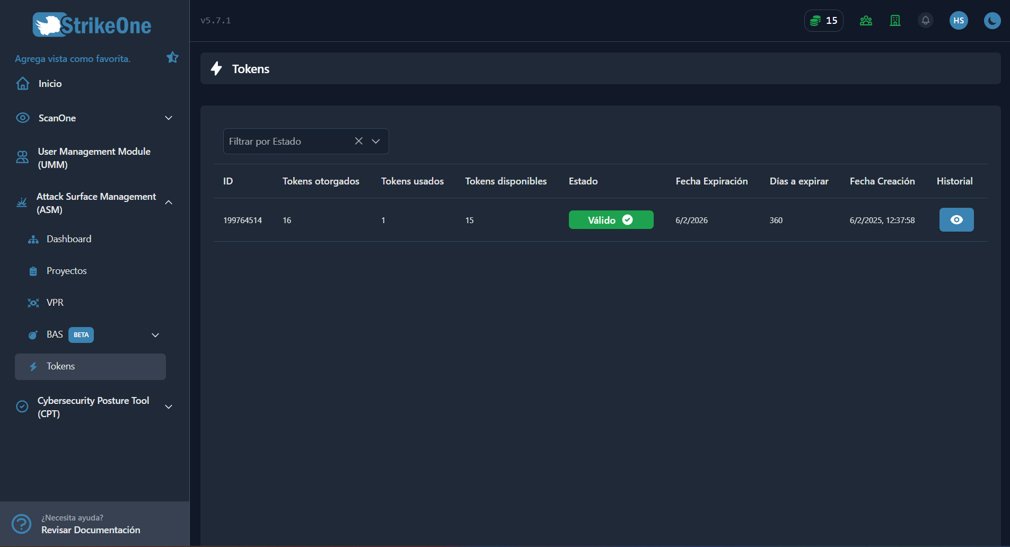The width and height of the screenshot is (1010, 547).
Task: Expand the ScanOne section
Action: [168, 118]
